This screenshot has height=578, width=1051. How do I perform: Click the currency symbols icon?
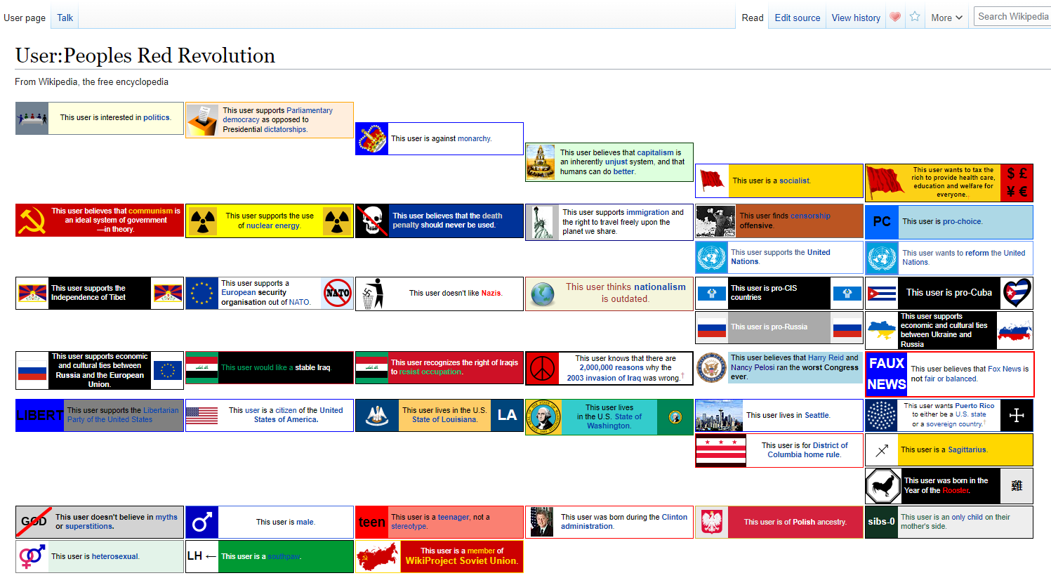pos(1017,183)
